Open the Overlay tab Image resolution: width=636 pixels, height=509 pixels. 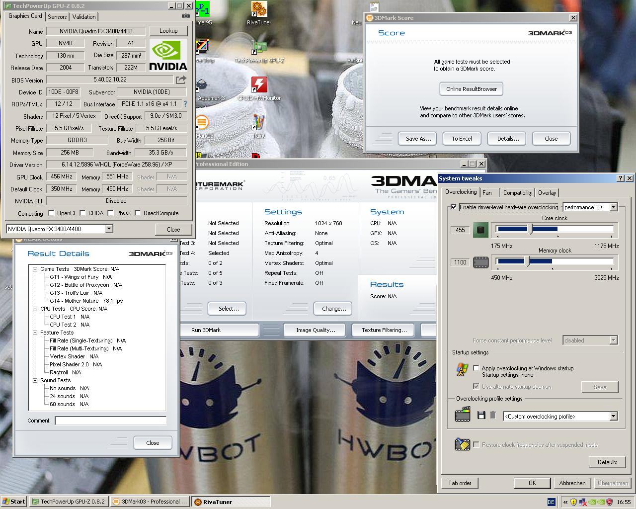[x=547, y=193]
